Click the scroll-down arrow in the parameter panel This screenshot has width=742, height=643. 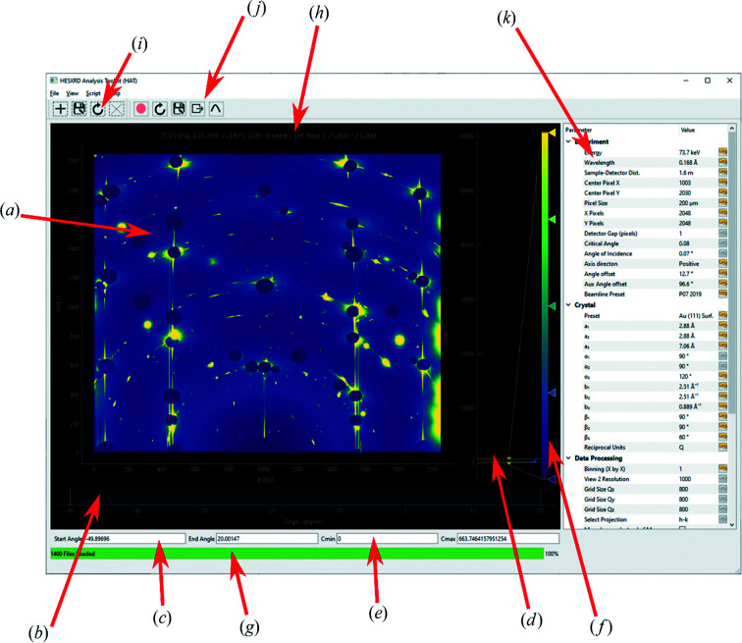[x=731, y=525]
